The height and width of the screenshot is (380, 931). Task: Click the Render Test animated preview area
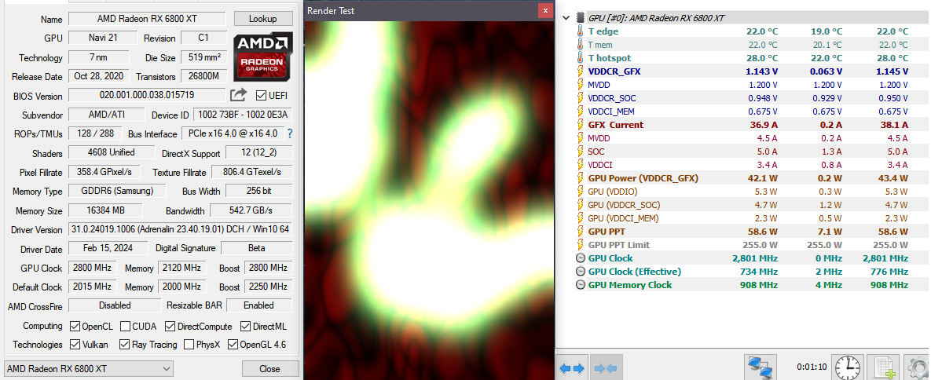(428, 199)
